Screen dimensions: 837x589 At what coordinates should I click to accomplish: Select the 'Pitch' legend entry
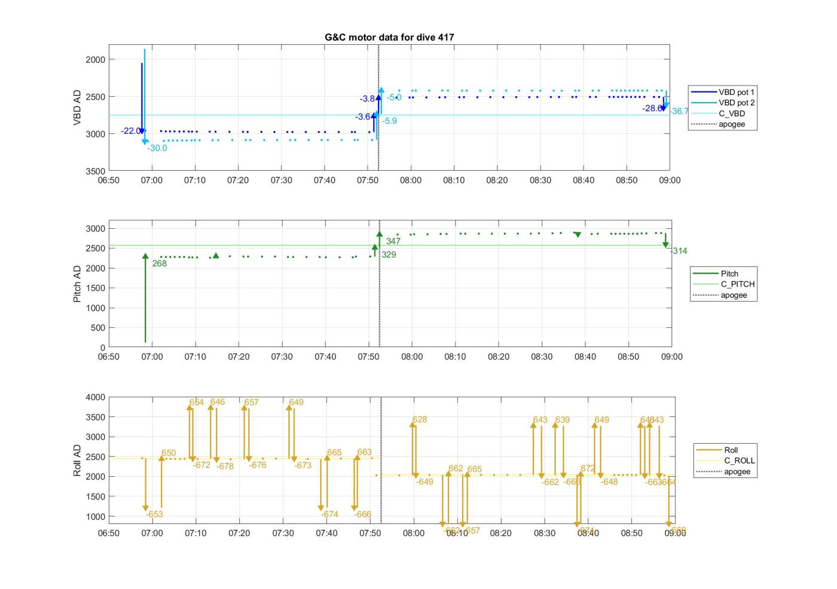(716, 274)
